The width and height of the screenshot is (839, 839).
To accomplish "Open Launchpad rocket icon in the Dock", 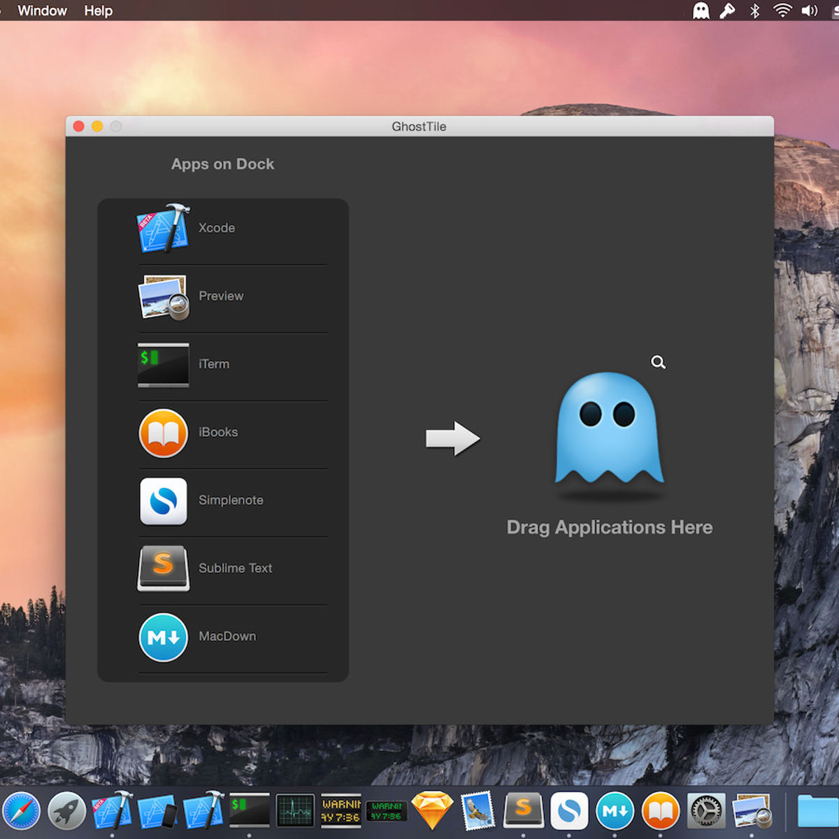I will (x=66, y=811).
